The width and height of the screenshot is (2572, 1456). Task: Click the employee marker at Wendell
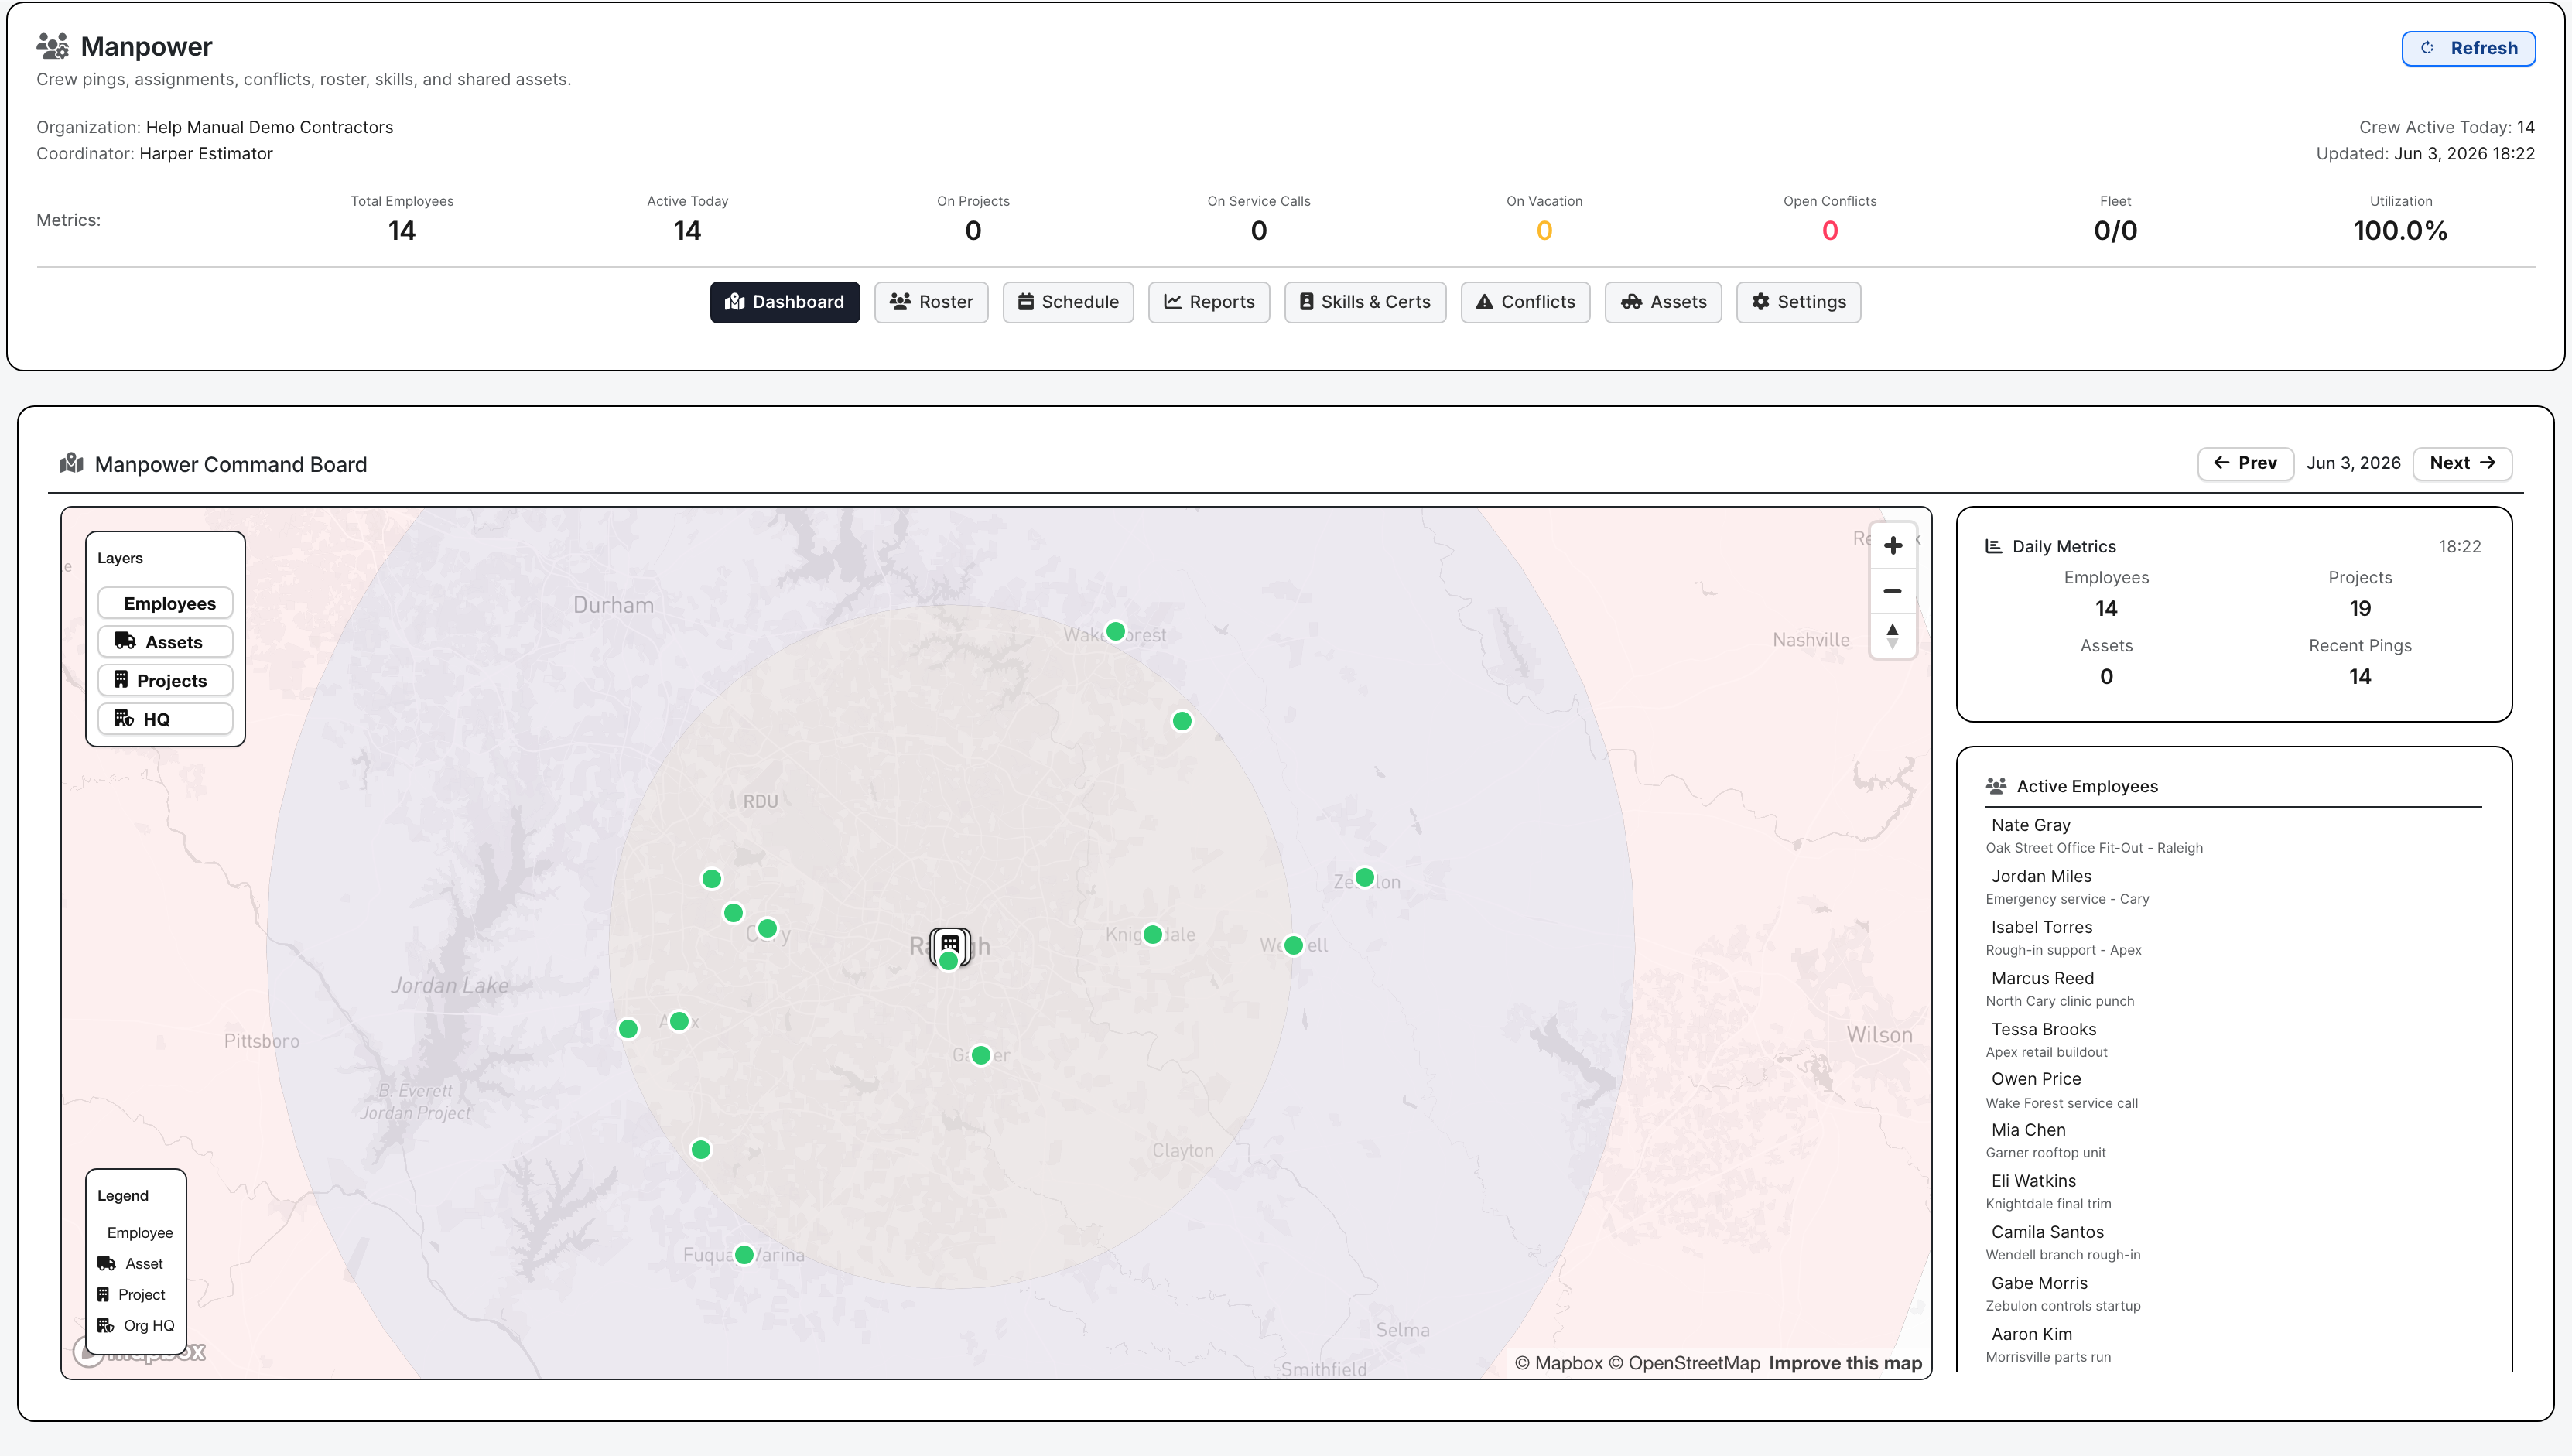click(x=1294, y=946)
